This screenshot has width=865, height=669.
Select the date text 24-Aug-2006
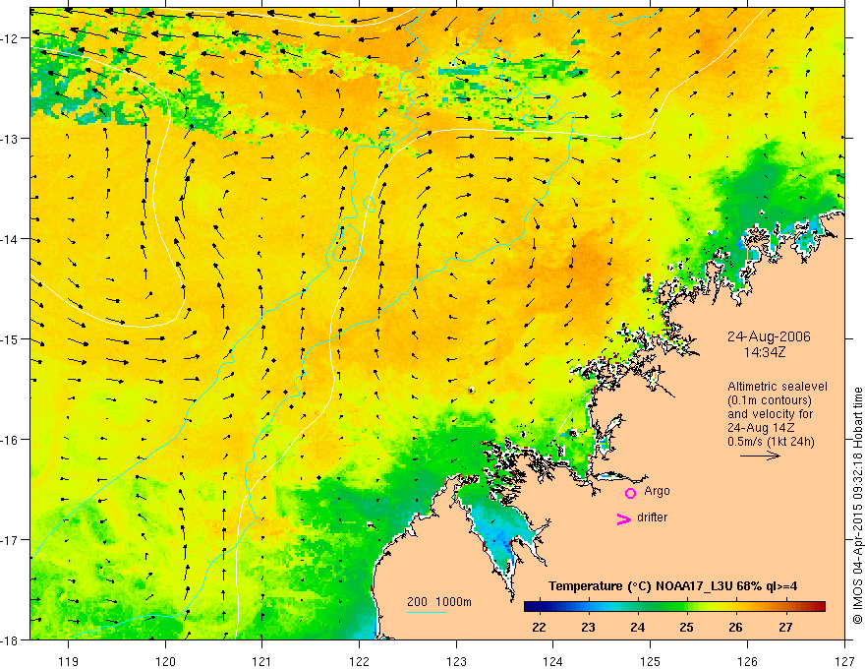(x=769, y=336)
